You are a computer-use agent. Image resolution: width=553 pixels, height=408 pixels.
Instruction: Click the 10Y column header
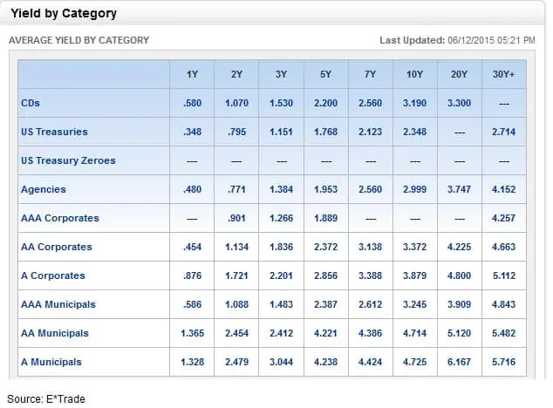[414, 75]
